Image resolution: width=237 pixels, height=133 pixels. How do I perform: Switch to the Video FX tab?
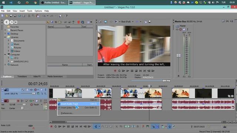37,76
